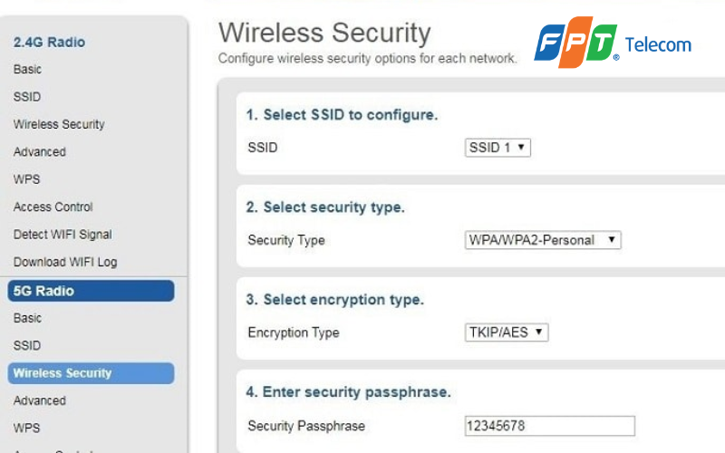Image resolution: width=725 pixels, height=453 pixels.
Task: Select highlighted Wireless Security under 5G Radio
Action: pos(90,373)
